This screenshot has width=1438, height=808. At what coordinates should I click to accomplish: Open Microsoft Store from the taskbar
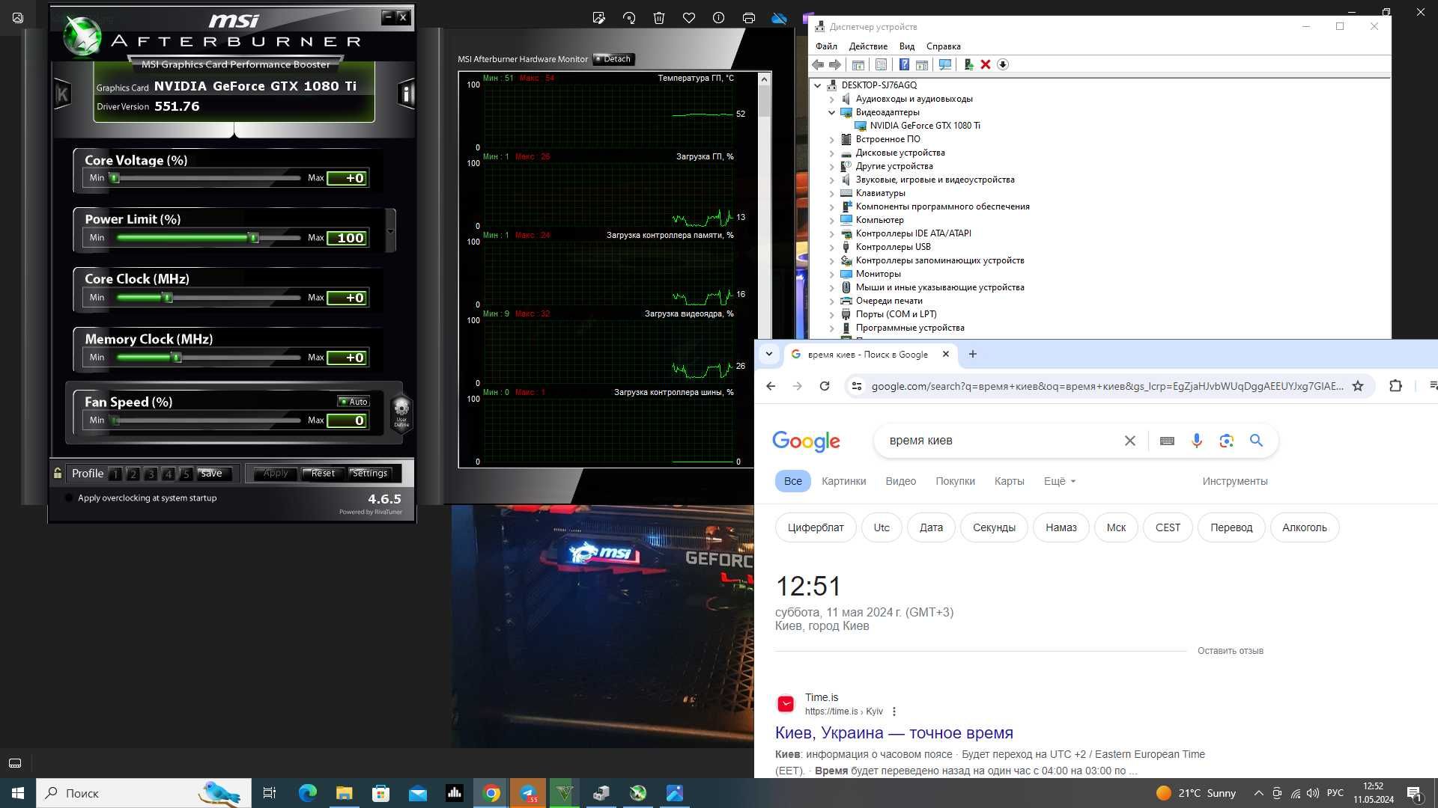[381, 793]
